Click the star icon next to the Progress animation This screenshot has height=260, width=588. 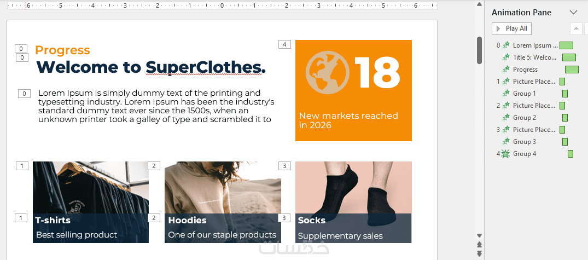click(x=506, y=70)
